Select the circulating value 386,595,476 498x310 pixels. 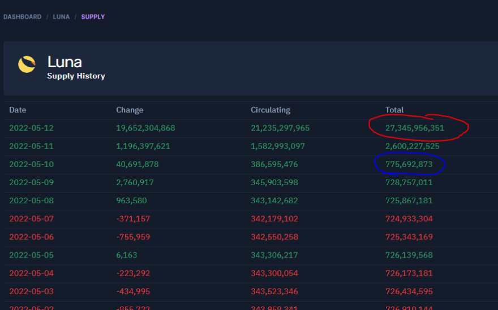click(x=274, y=164)
